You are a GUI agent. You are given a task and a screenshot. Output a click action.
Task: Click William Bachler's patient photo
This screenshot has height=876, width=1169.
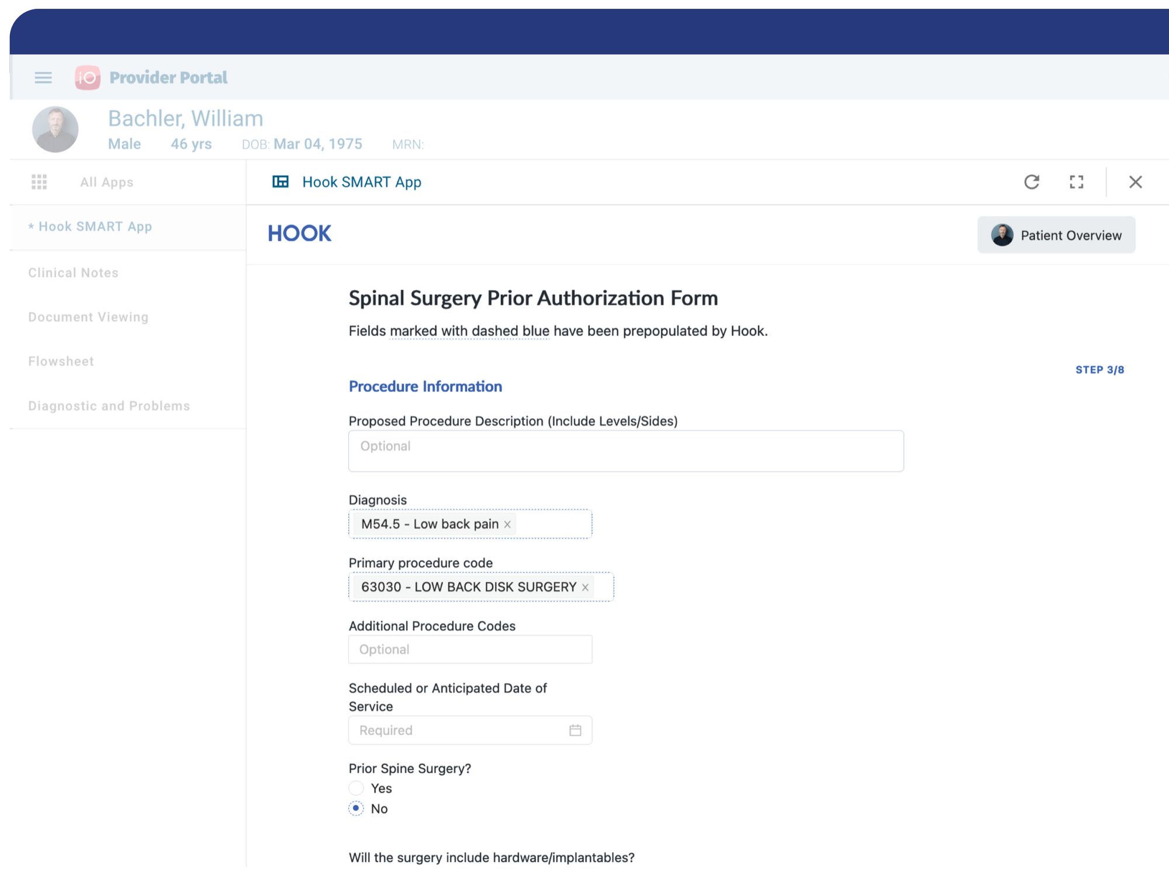click(x=56, y=130)
